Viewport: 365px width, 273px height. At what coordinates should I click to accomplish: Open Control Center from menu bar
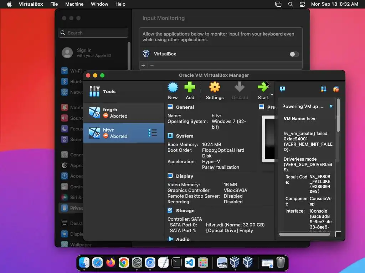[302, 4]
